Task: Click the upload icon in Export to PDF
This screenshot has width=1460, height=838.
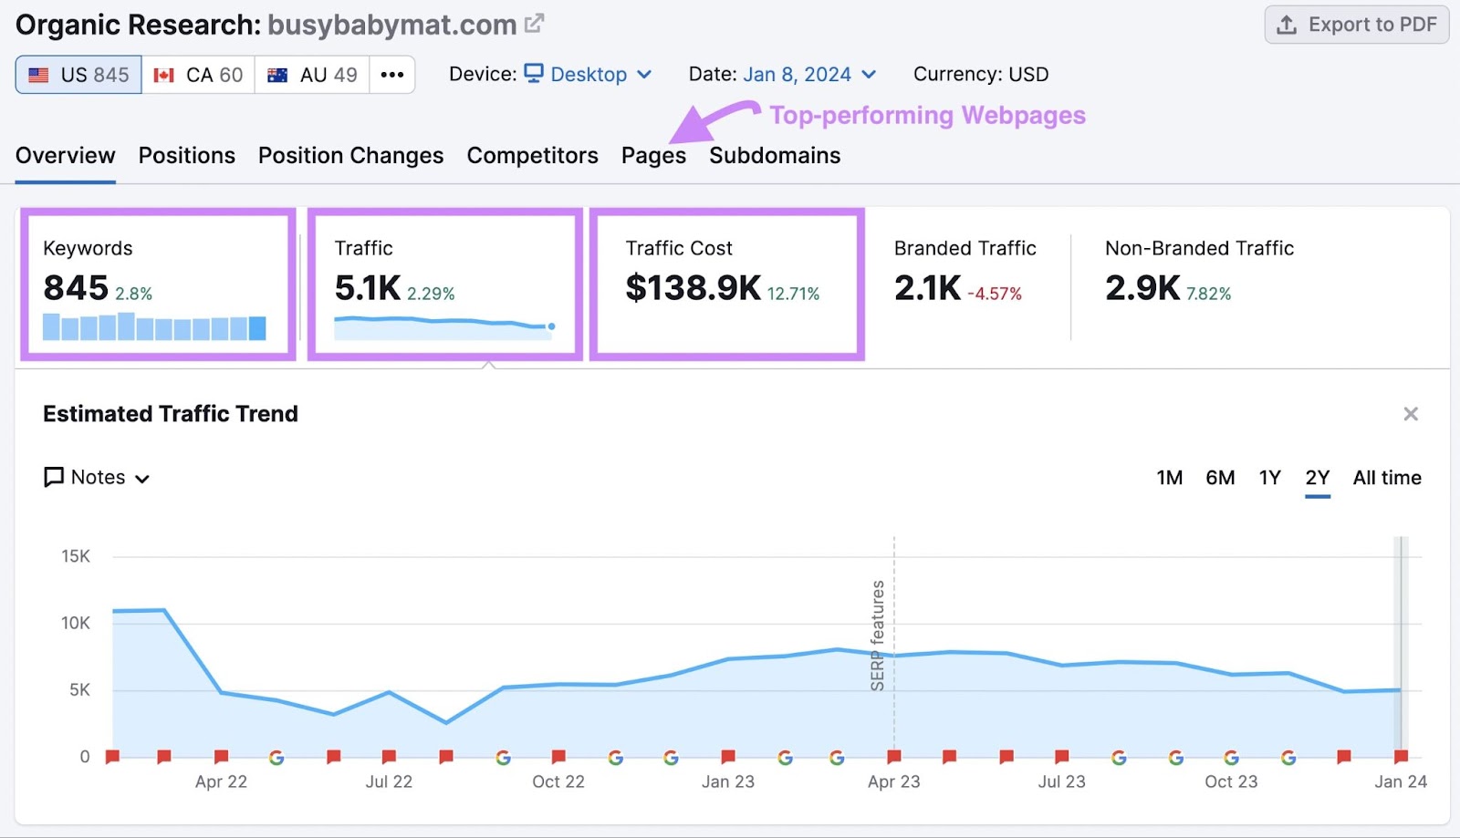Action: [1287, 25]
